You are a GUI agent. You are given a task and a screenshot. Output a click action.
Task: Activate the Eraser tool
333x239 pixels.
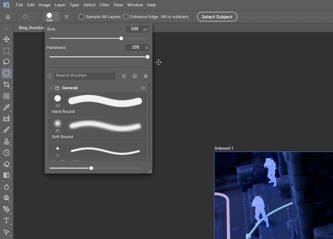tap(7, 164)
